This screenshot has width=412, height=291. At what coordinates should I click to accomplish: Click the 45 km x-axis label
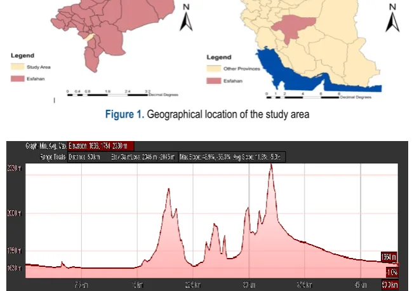click(x=361, y=285)
